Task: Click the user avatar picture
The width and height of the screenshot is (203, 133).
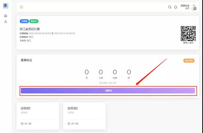Action: coord(194,7)
